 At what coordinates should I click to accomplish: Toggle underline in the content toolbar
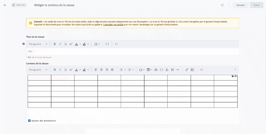[x=65, y=70]
